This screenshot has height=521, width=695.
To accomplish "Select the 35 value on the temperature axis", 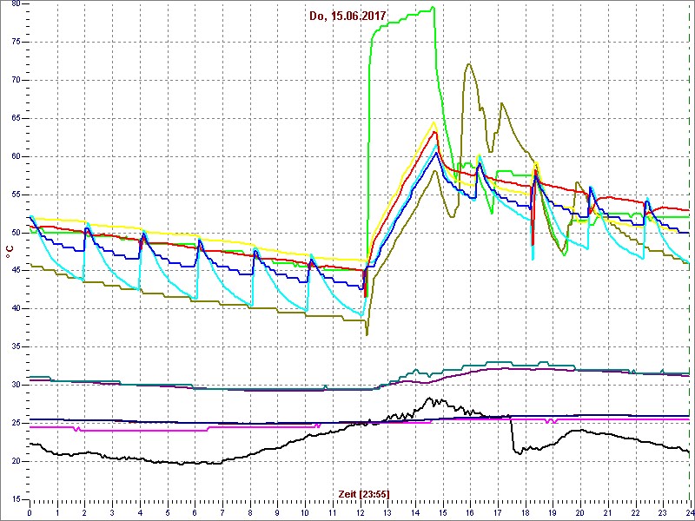I will tap(15, 346).
